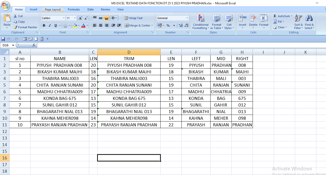Toggle Wrap Text for the cell
This screenshot has width=326, height=175.
[133, 18]
